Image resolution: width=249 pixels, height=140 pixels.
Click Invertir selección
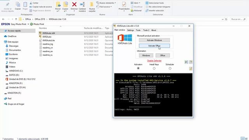click(x=155, y=10)
